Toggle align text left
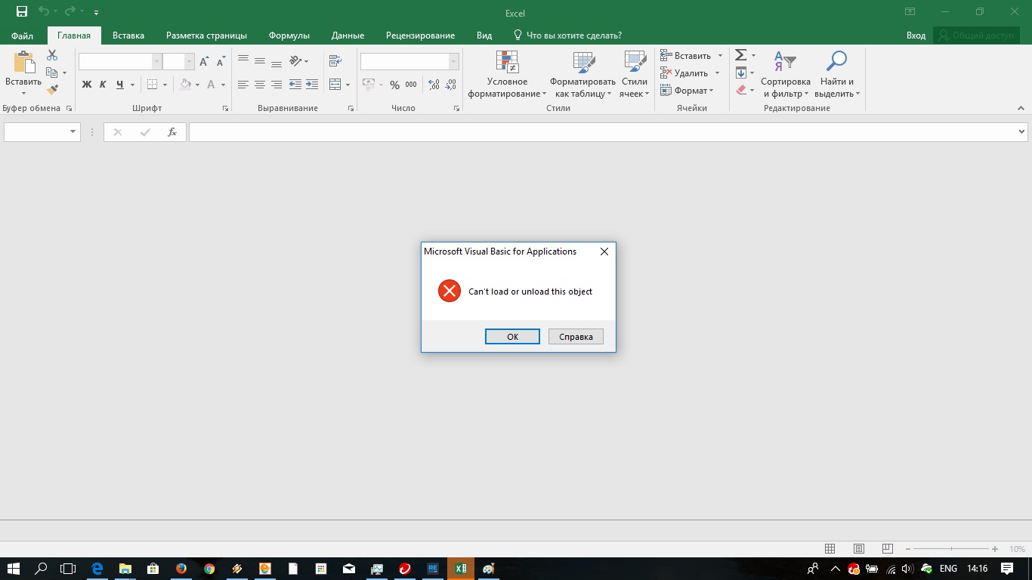Screen dimensions: 1032x580 (x=243, y=85)
